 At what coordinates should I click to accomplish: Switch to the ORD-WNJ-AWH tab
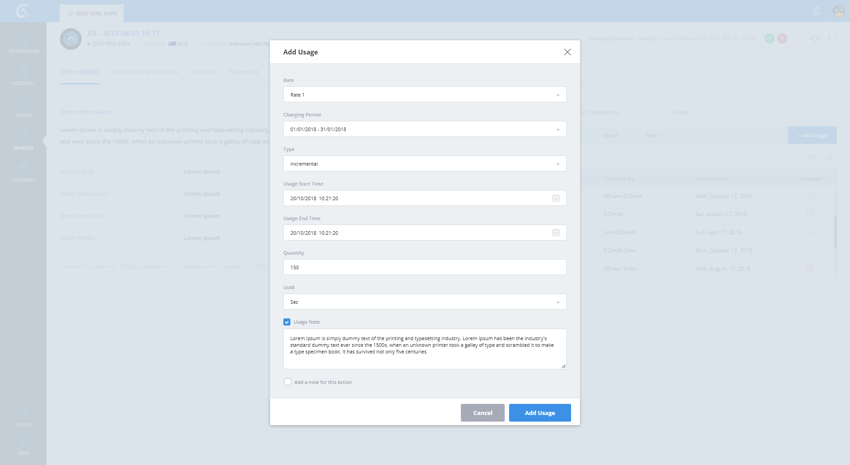coord(92,13)
